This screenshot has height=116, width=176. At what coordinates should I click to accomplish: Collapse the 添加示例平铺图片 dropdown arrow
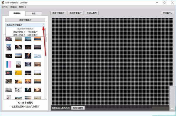point(43,25)
